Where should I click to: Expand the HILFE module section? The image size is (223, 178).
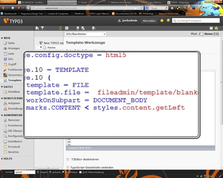pyautogui.click(x=2, y=158)
